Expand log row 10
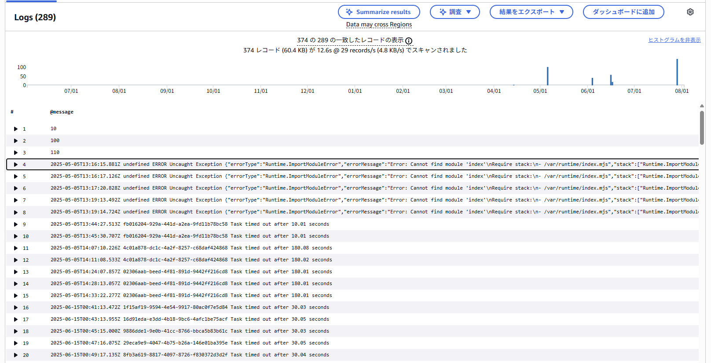 (x=16, y=236)
